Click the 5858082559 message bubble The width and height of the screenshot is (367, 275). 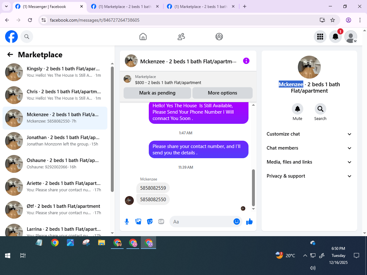(153, 188)
